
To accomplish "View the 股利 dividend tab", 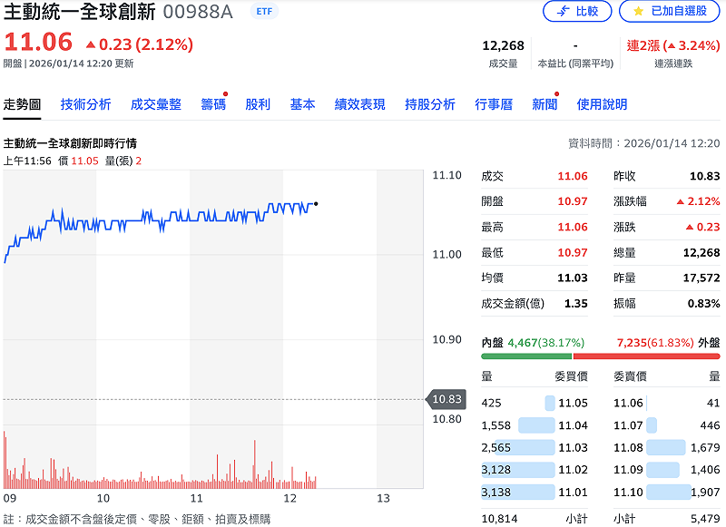I will pyautogui.click(x=260, y=104).
